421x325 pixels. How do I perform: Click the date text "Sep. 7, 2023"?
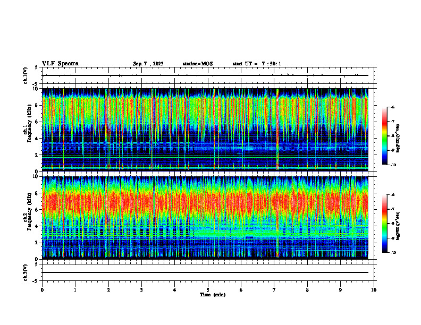(148, 64)
